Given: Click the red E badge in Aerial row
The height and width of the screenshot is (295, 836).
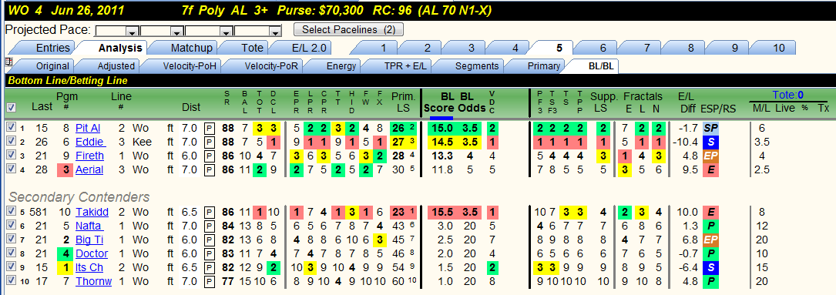Looking at the screenshot, I should (x=709, y=169).
